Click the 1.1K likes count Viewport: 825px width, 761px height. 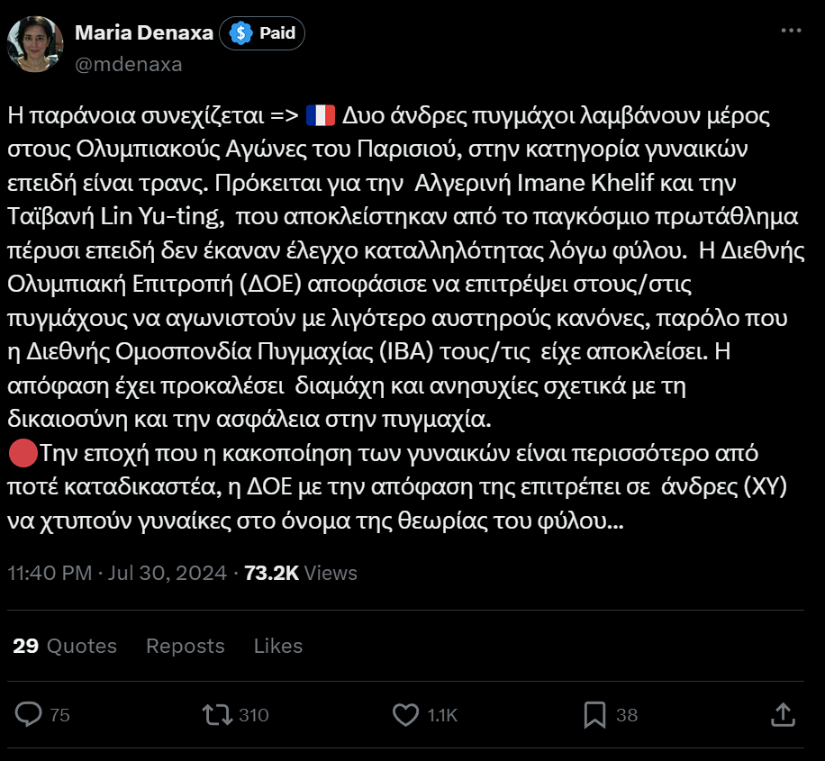click(x=442, y=715)
